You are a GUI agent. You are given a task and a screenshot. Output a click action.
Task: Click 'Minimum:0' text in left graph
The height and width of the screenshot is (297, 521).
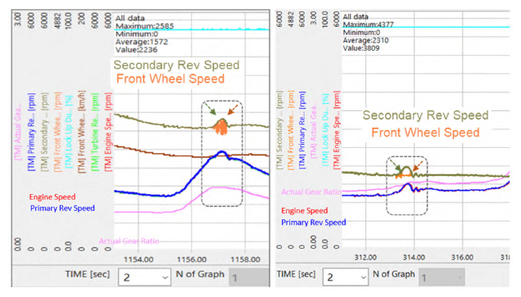[x=137, y=34]
